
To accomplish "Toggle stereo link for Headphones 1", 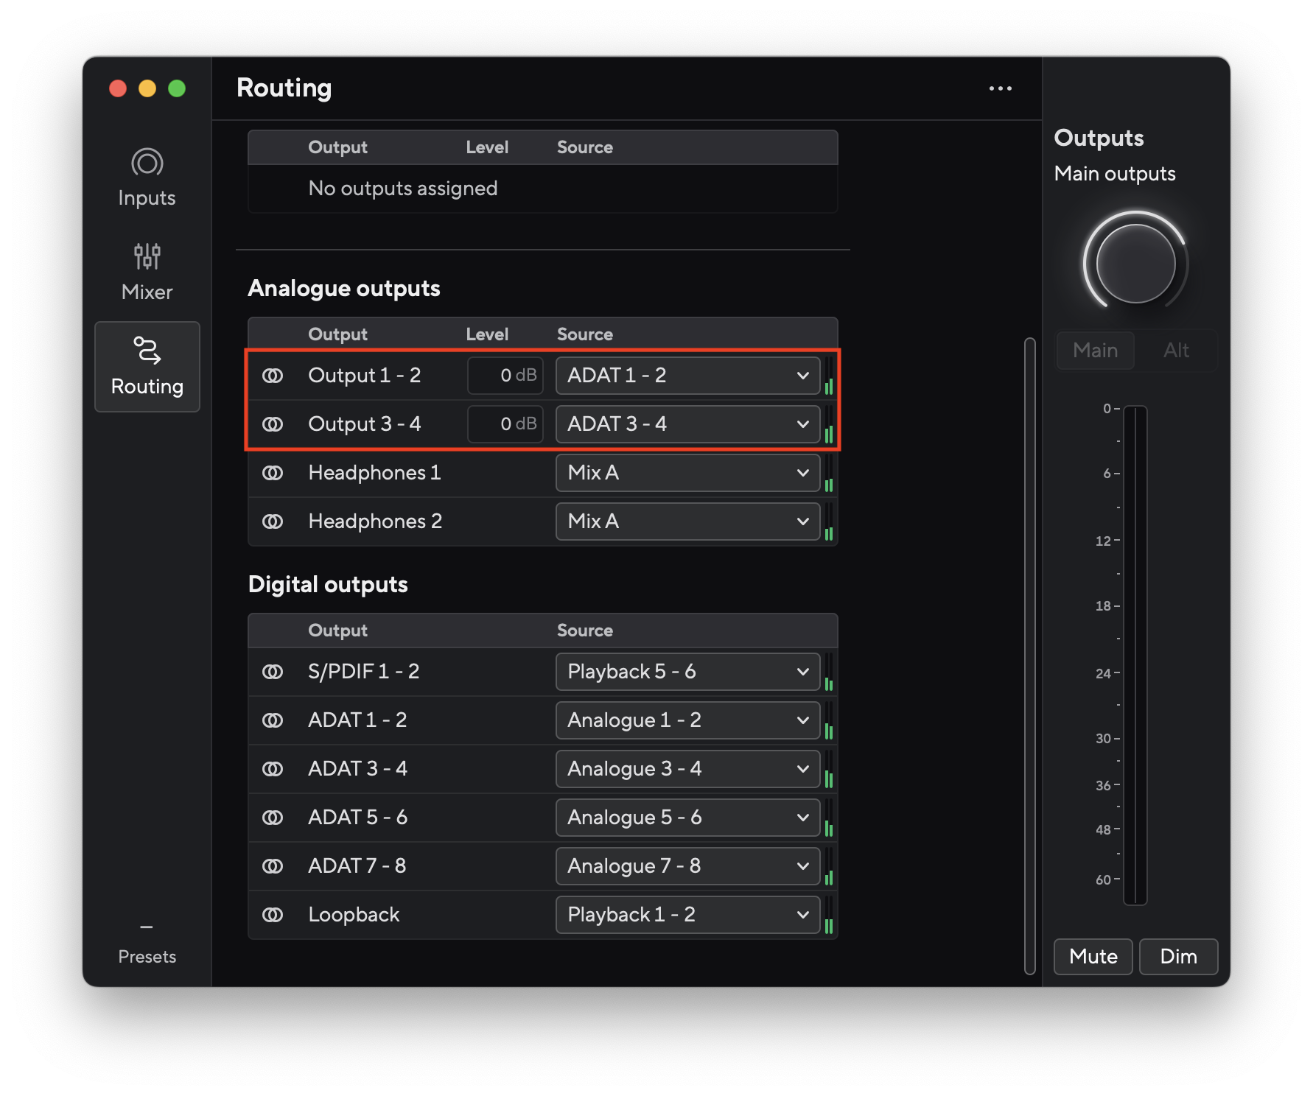I will (273, 473).
